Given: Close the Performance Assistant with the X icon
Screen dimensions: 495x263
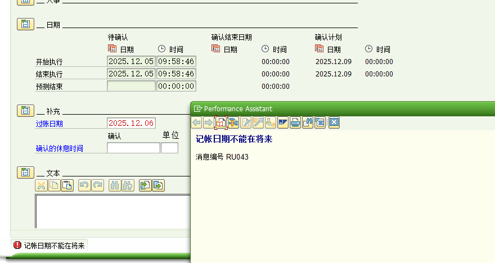Looking at the screenshot, I should click(x=334, y=123).
